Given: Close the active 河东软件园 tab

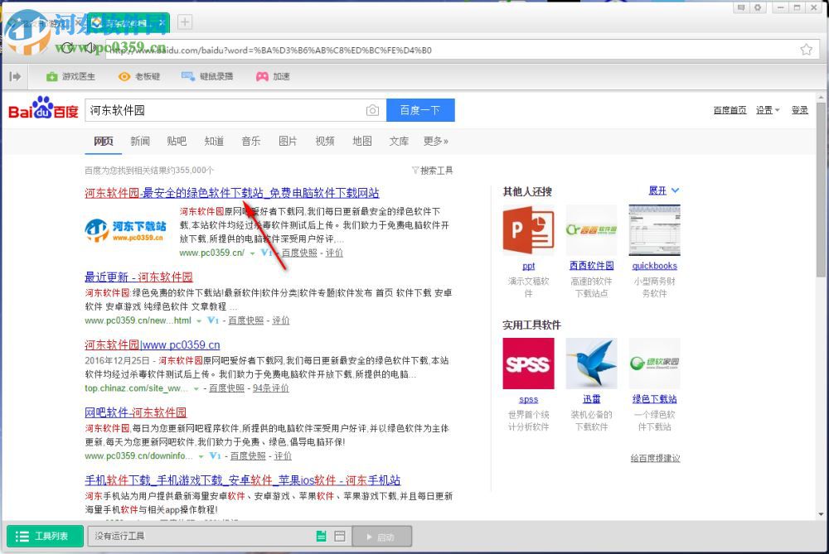Looking at the screenshot, I should tap(162, 22).
